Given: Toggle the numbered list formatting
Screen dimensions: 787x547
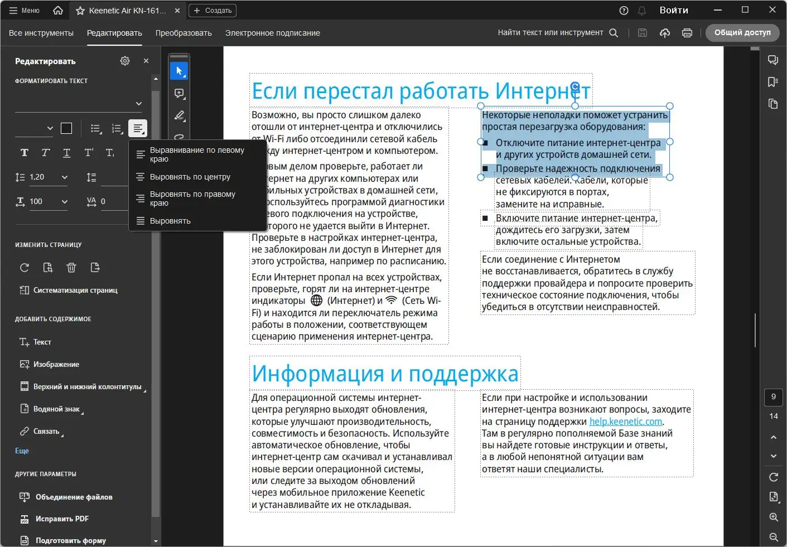Looking at the screenshot, I should [117, 128].
